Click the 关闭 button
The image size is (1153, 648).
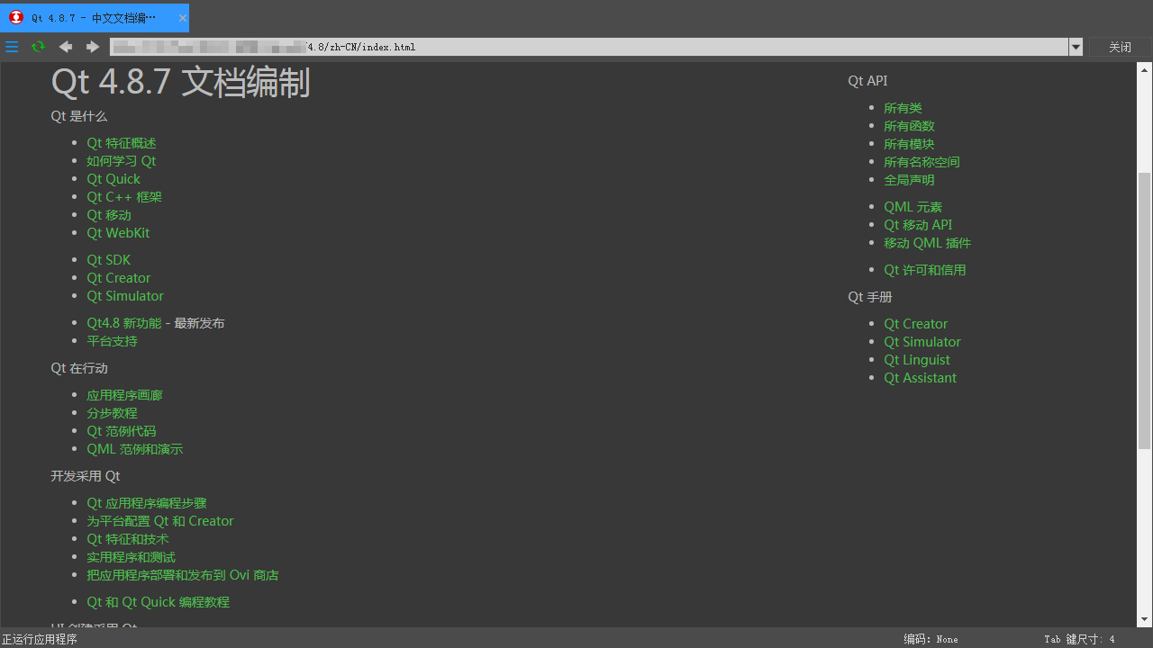pyautogui.click(x=1120, y=48)
